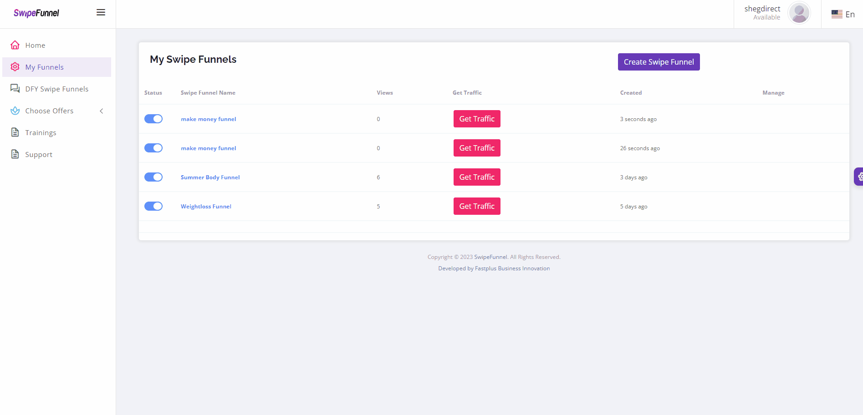Expand the Choose Offers chevron

(x=102, y=111)
